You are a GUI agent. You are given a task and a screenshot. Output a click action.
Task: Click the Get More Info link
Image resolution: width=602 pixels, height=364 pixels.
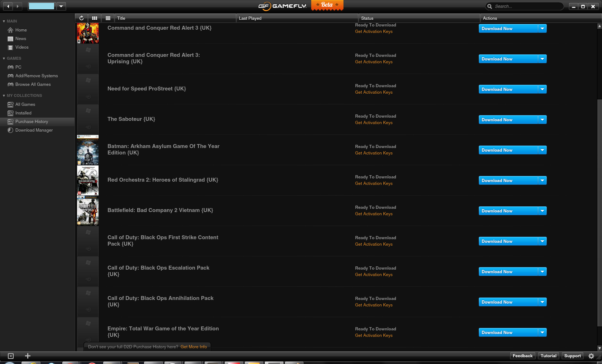(193, 347)
